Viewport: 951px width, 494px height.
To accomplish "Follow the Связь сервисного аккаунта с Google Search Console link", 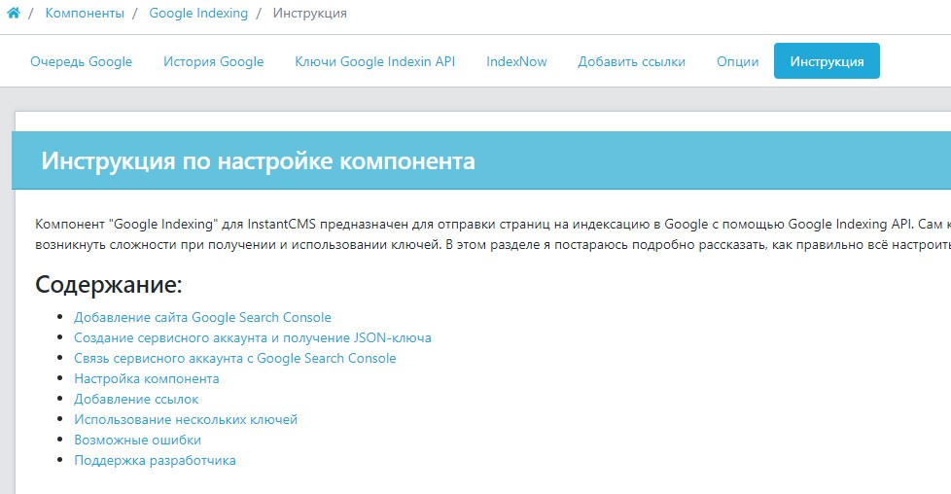I will point(235,358).
